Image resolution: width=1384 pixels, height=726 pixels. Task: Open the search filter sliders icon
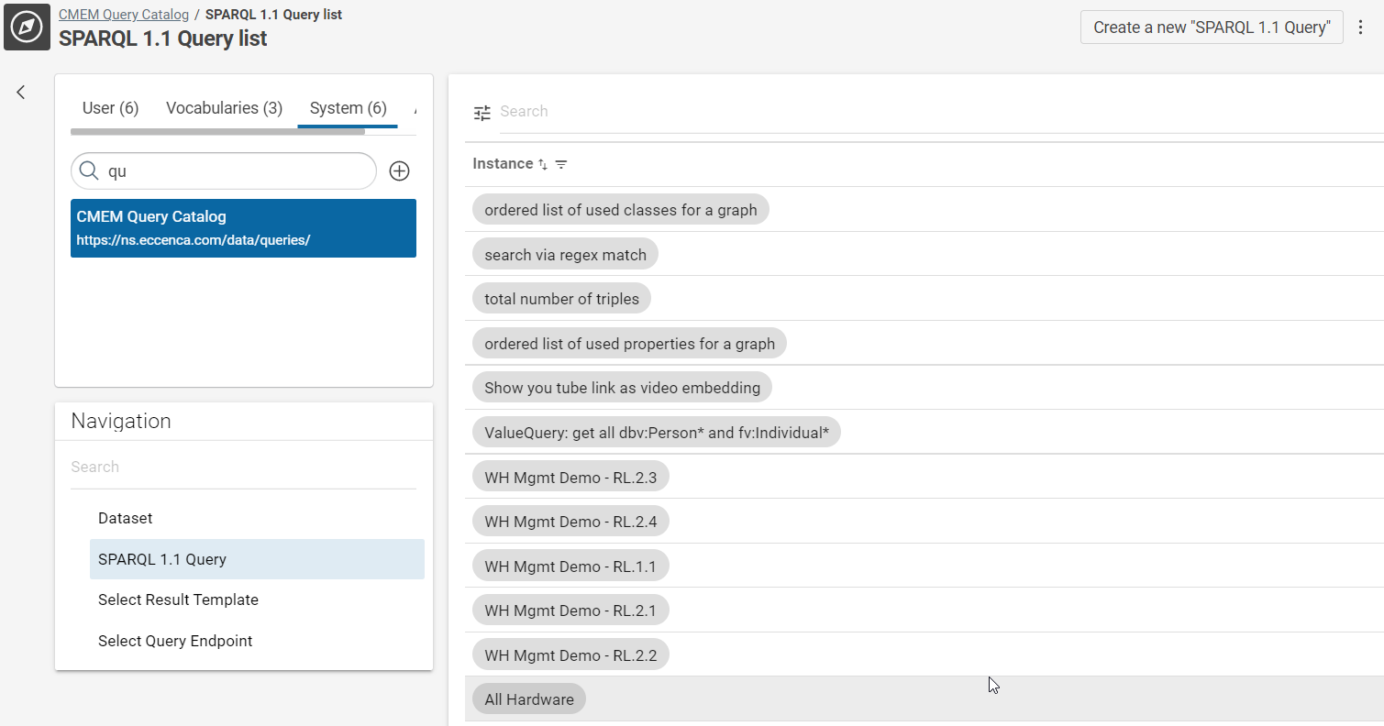482,113
